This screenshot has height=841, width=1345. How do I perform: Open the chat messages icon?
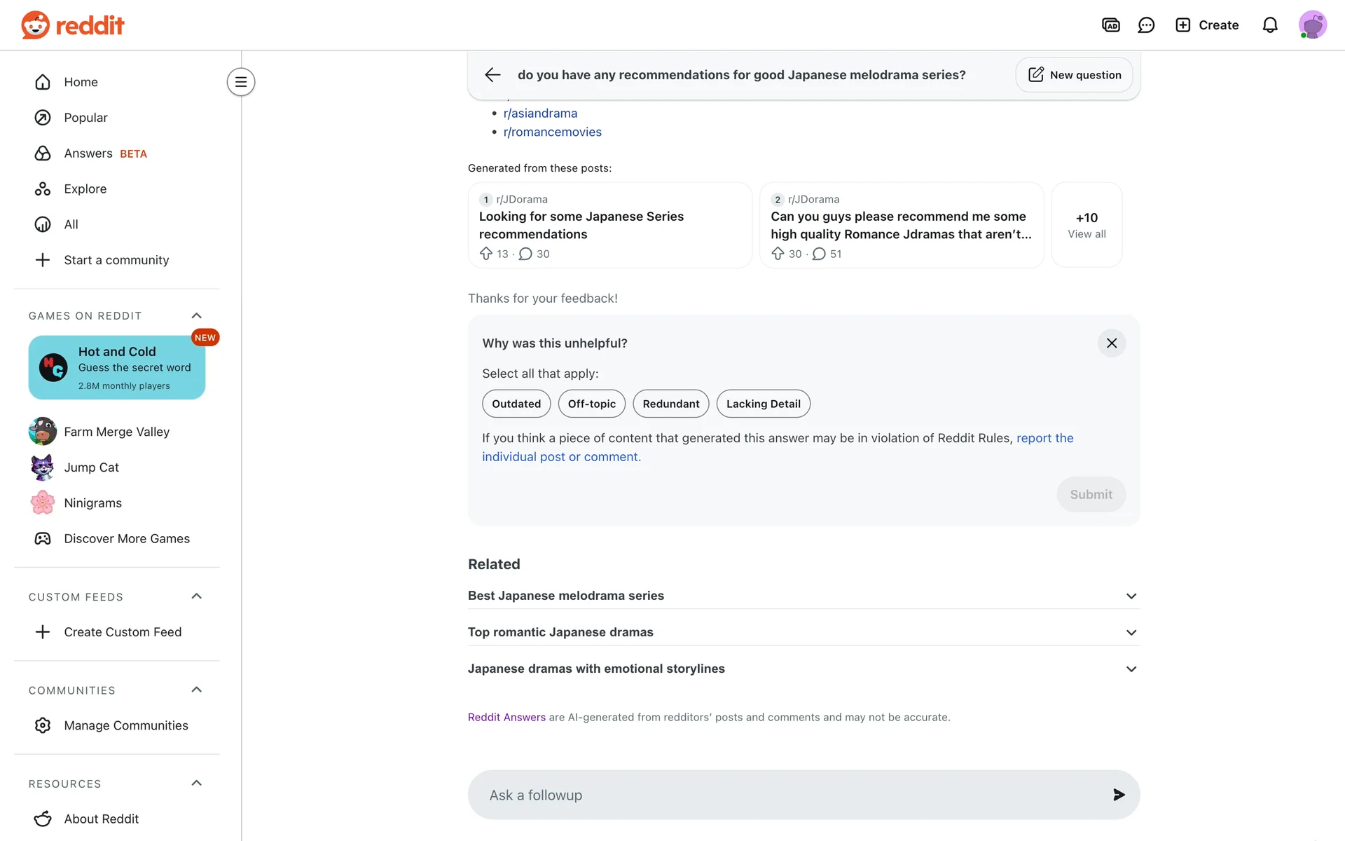(1146, 25)
